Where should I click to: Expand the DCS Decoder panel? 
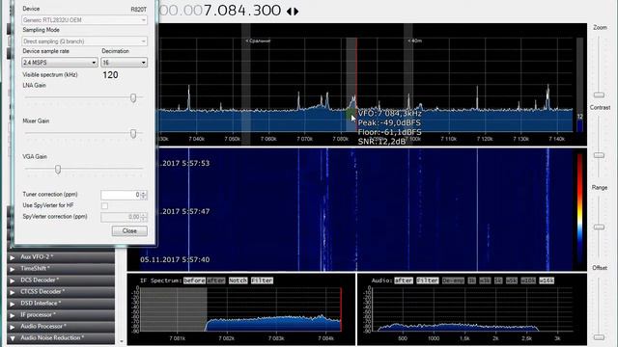pyautogui.click(x=61, y=280)
